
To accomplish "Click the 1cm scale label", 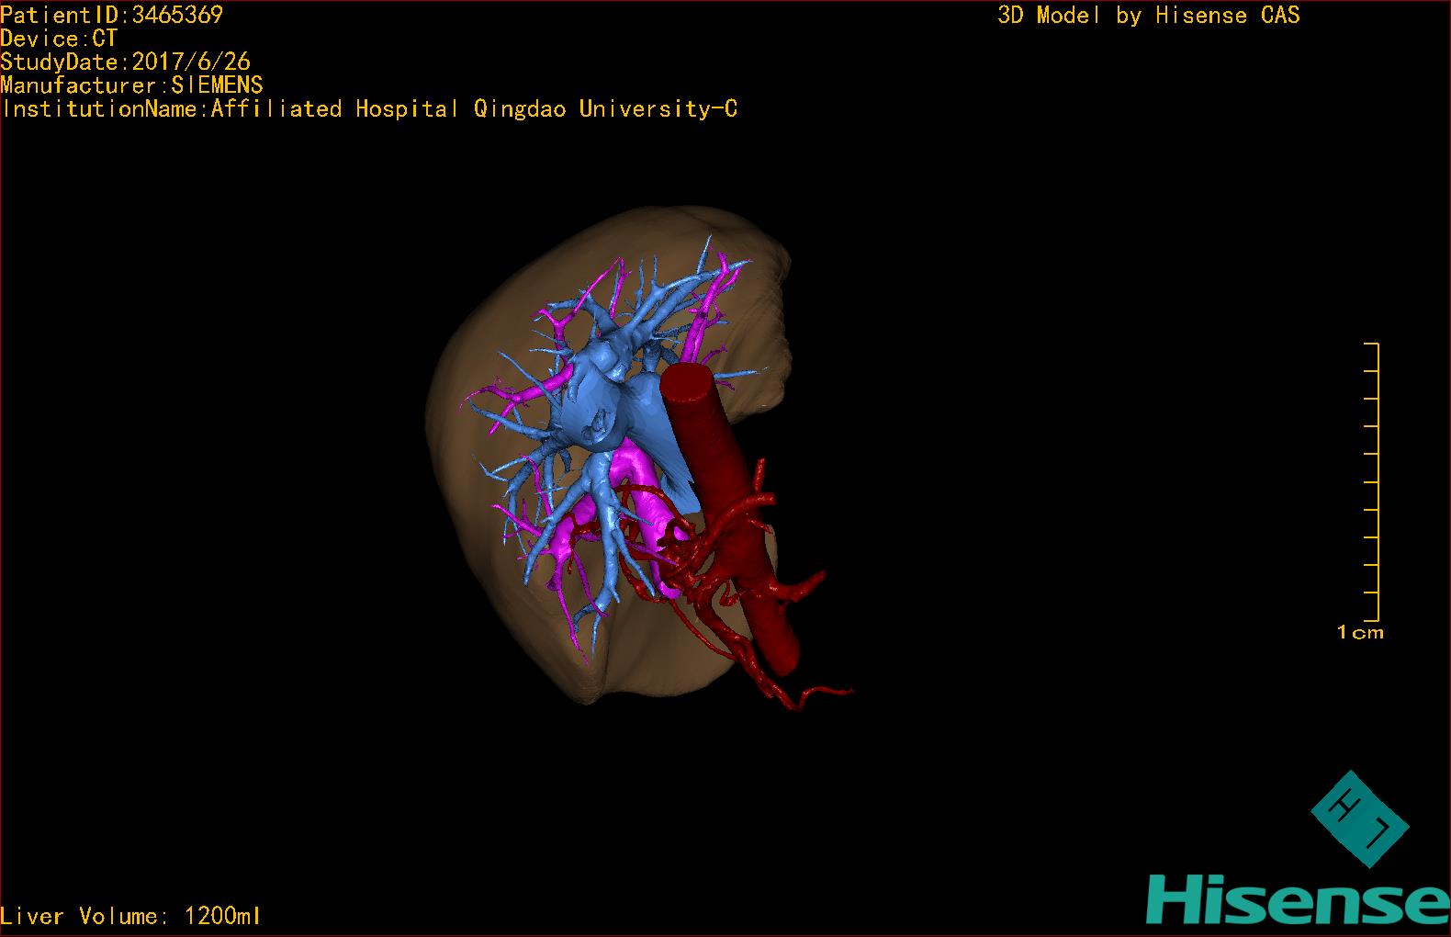I will tap(1360, 632).
